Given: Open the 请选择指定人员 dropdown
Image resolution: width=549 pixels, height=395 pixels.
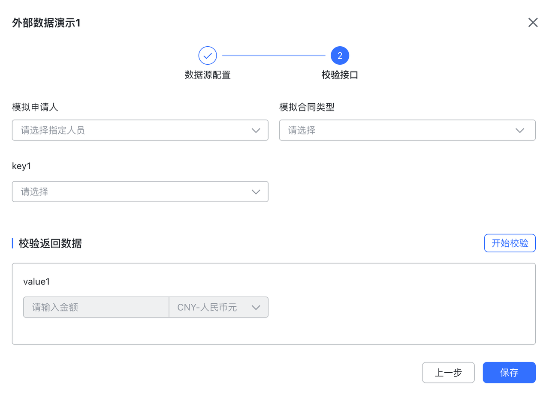Looking at the screenshot, I should tap(133, 130).
